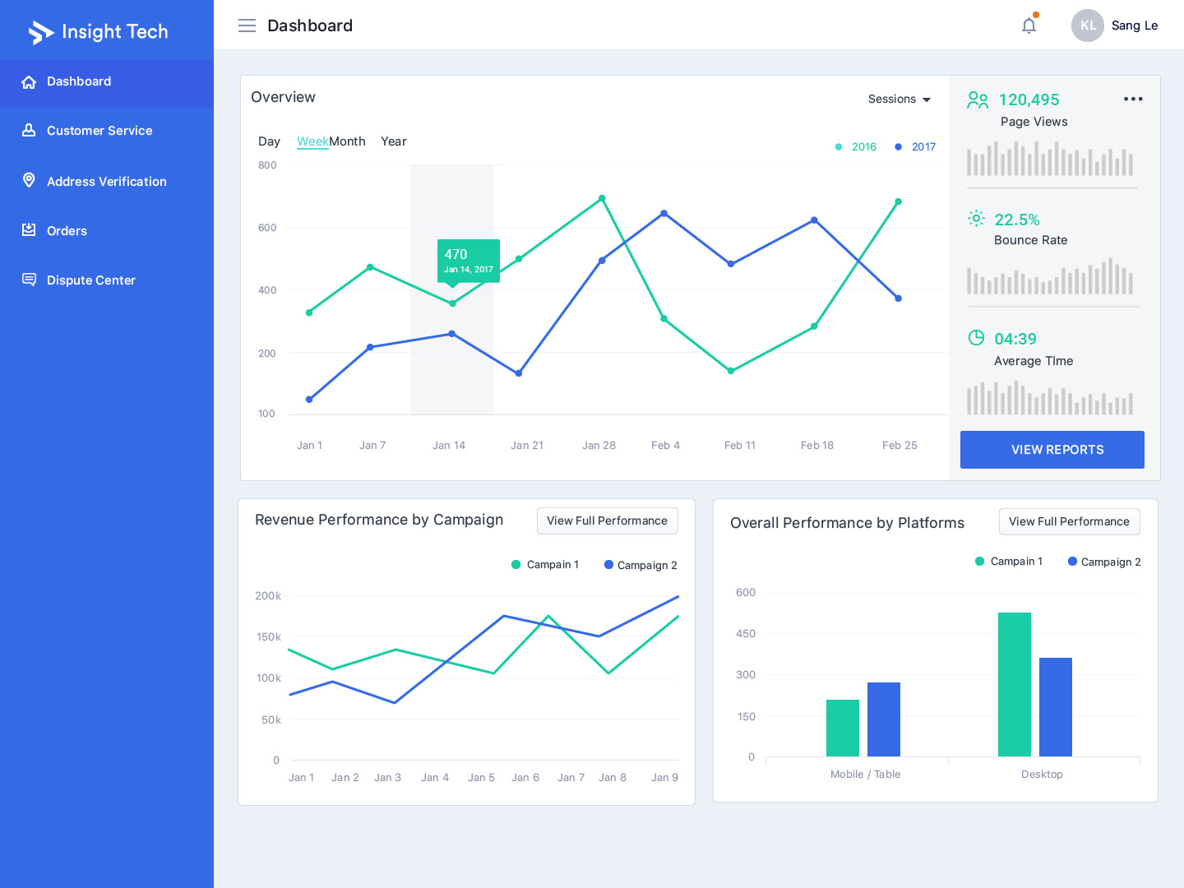Toggle the 2017 series in the Overview legend
The width and height of the screenshot is (1184, 888).
coord(915,146)
